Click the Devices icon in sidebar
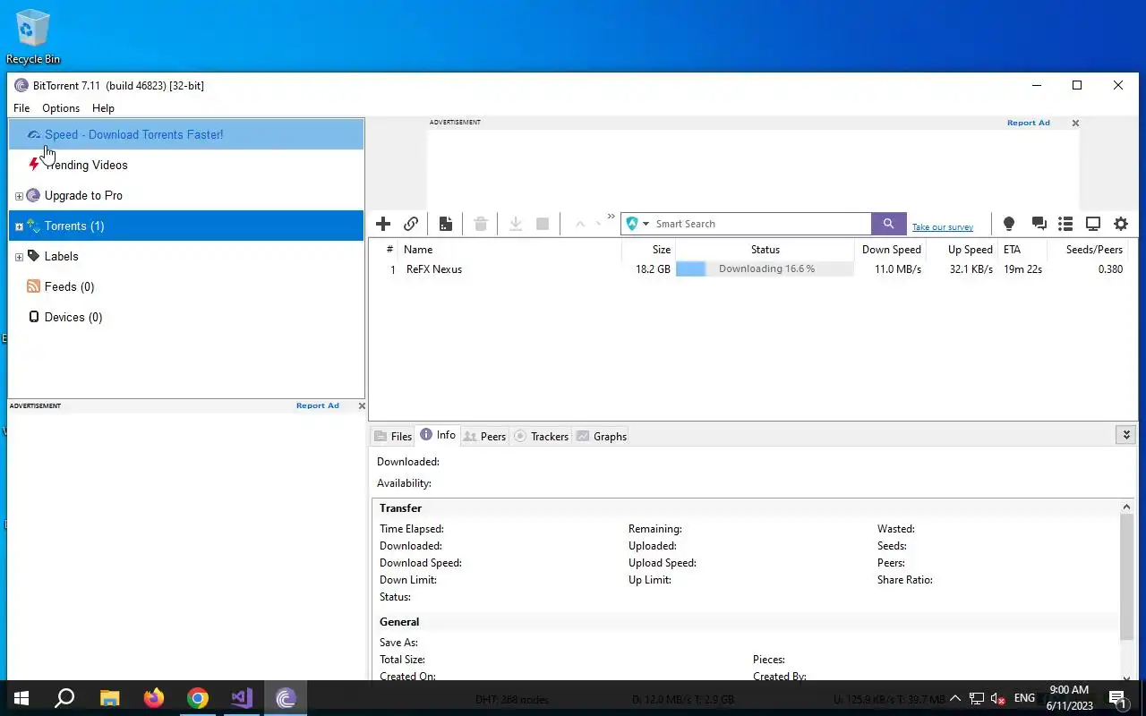This screenshot has width=1146, height=716. (34, 317)
